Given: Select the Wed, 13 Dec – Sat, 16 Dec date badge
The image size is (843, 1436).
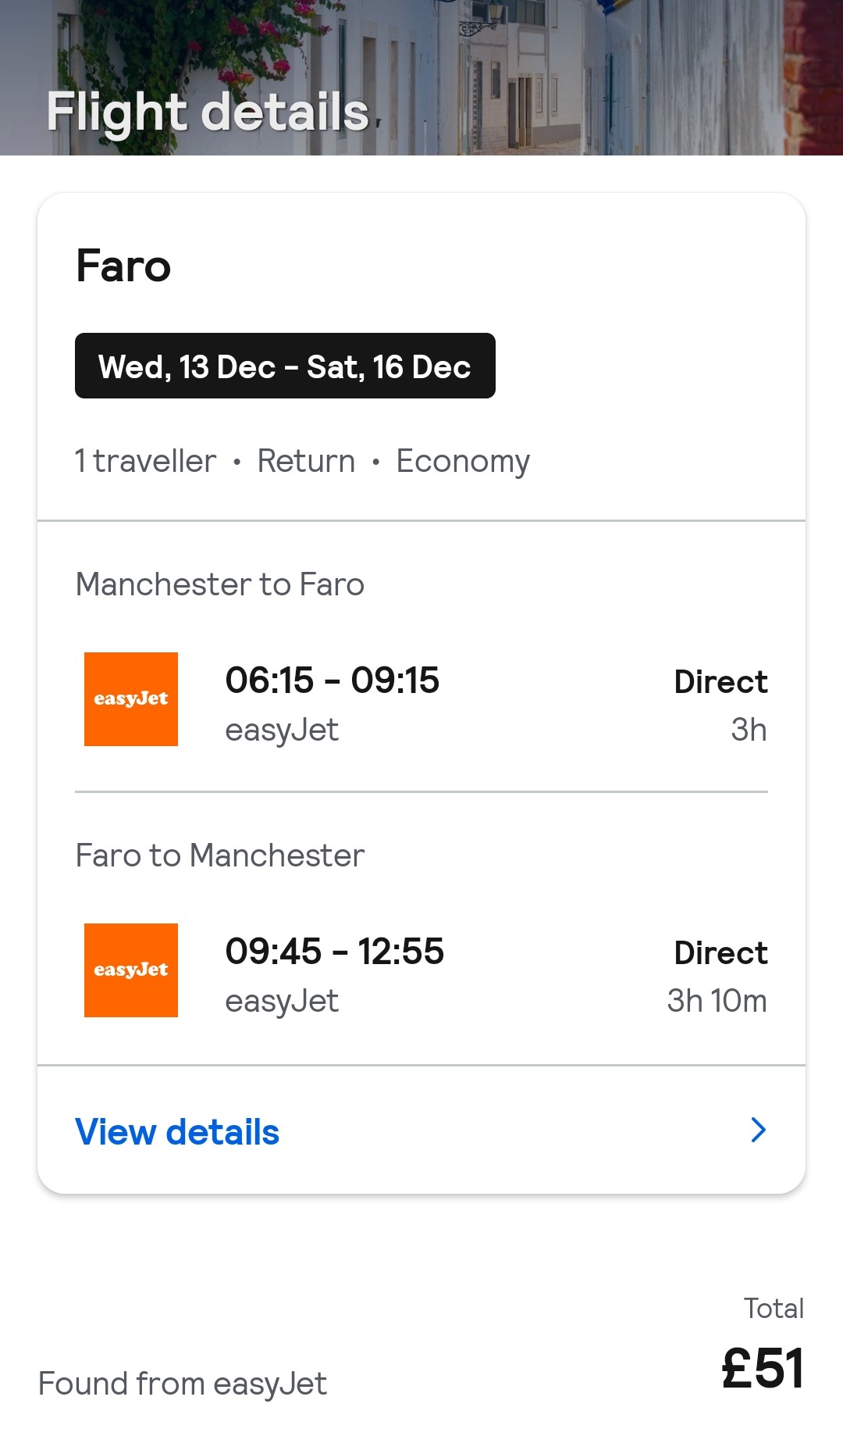Looking at the screenshot, I should pyautogui.click(x=285, y=366).
